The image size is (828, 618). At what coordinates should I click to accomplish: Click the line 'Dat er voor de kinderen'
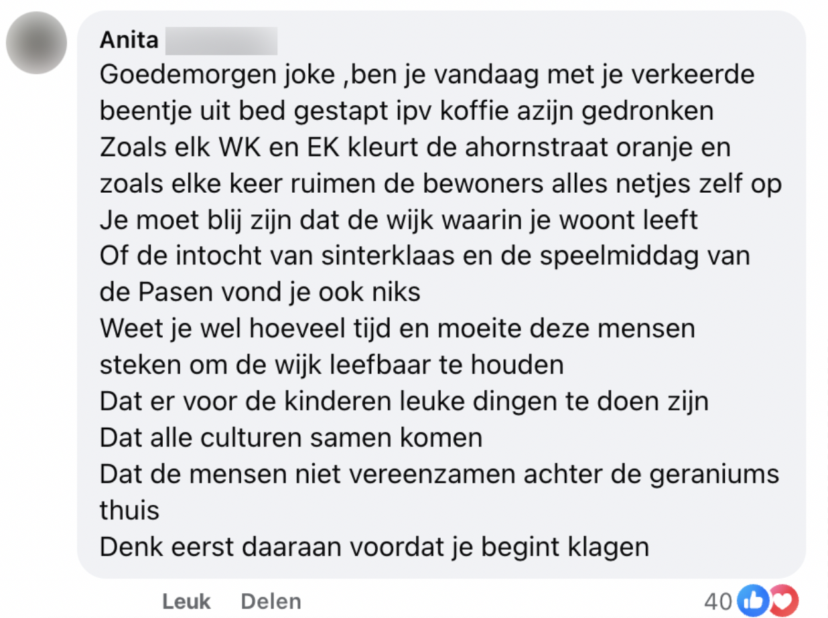coord(404,401)
